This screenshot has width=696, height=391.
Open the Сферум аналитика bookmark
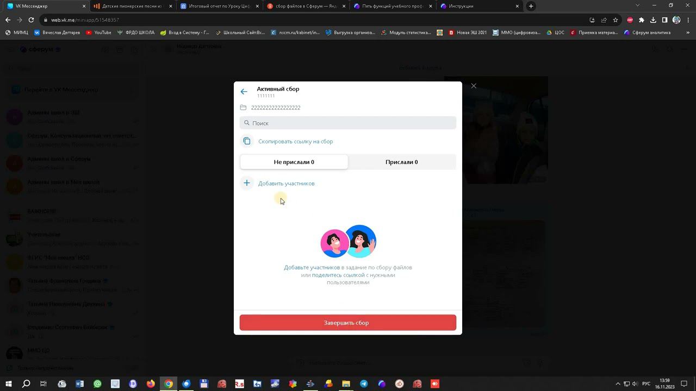[647, 33]
